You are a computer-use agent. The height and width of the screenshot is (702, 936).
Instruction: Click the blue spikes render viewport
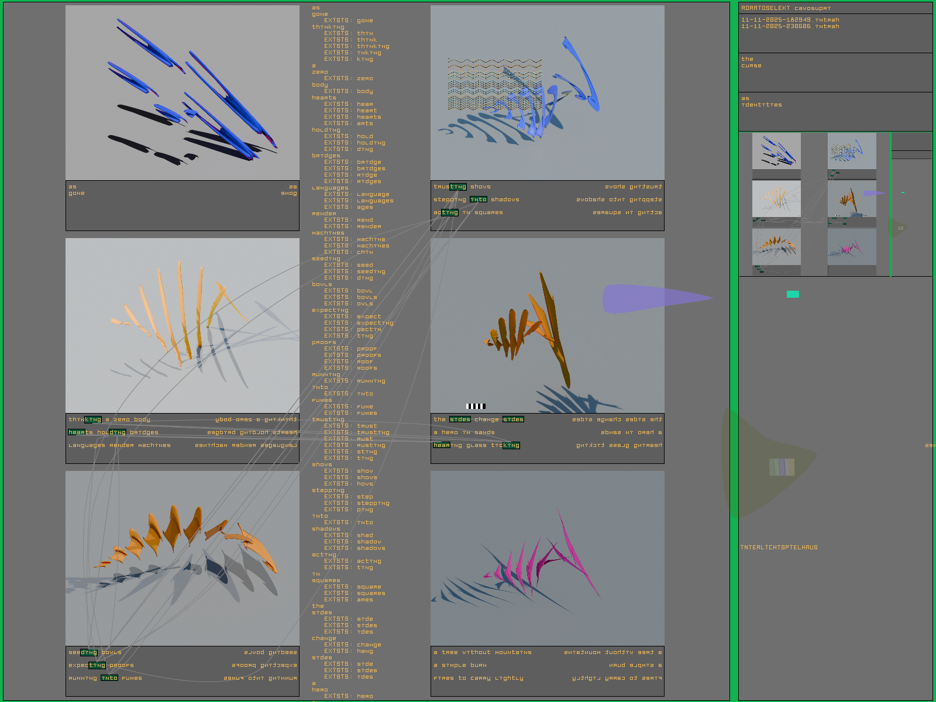pyautogui.click(x=182, y=92)
